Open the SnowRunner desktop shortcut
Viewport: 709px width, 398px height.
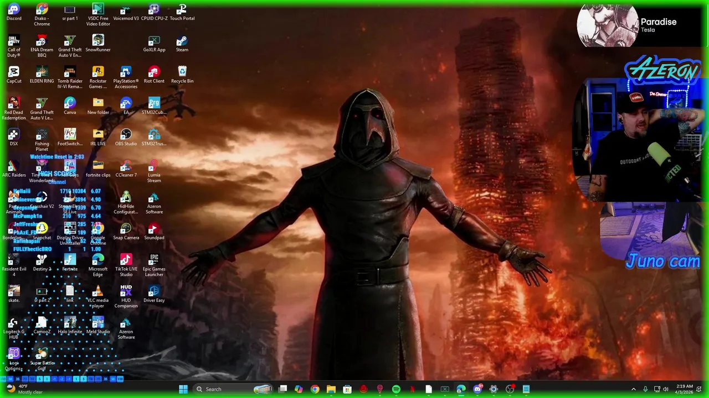98,44
